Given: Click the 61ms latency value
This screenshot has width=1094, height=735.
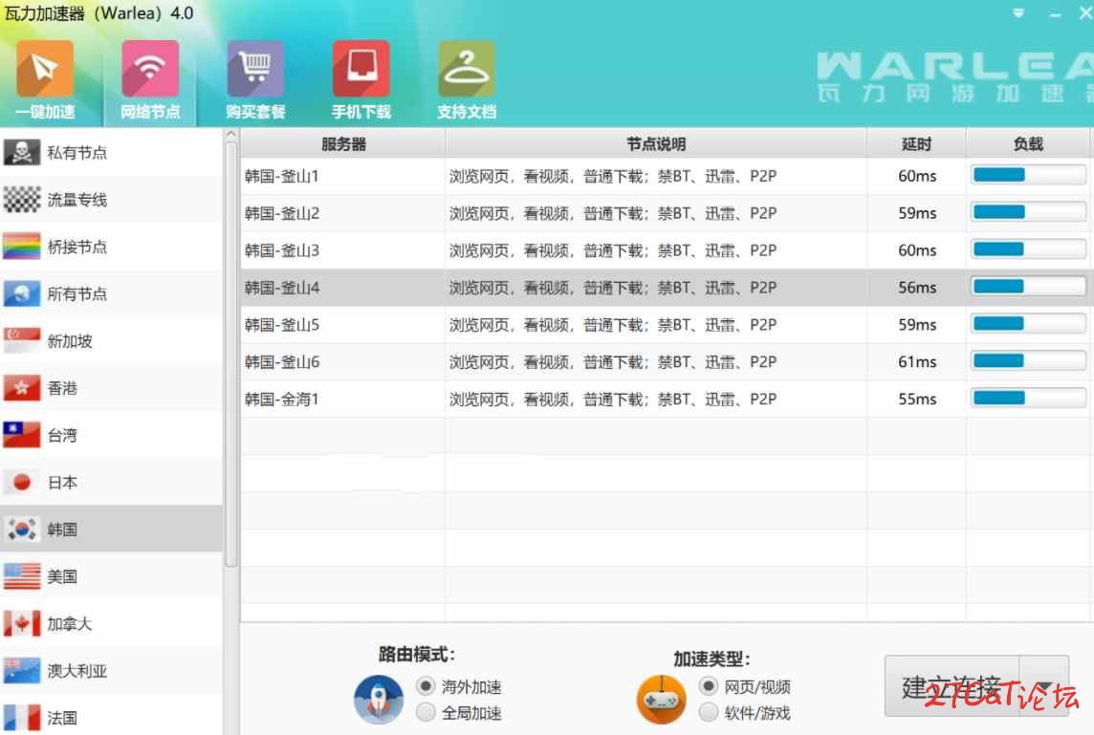Looking at the screenshot, I should 917,361.
